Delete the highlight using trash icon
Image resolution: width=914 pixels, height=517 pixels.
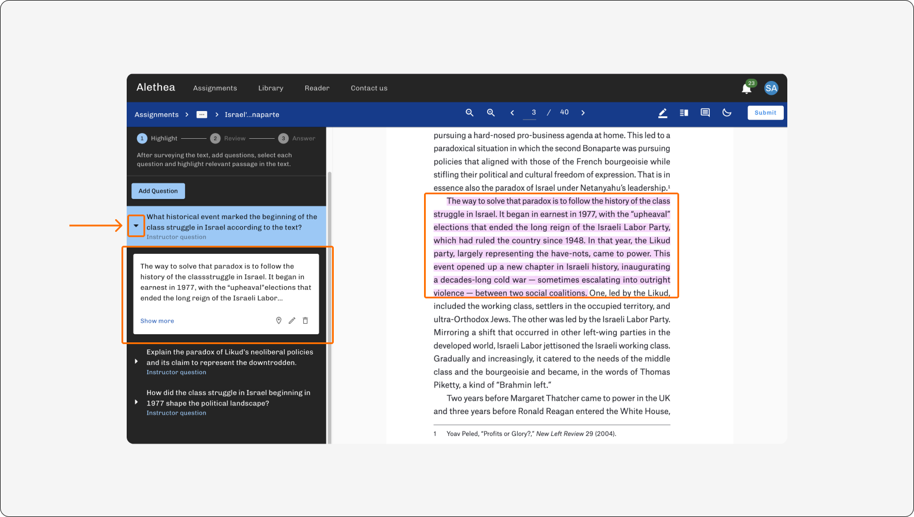305,320
